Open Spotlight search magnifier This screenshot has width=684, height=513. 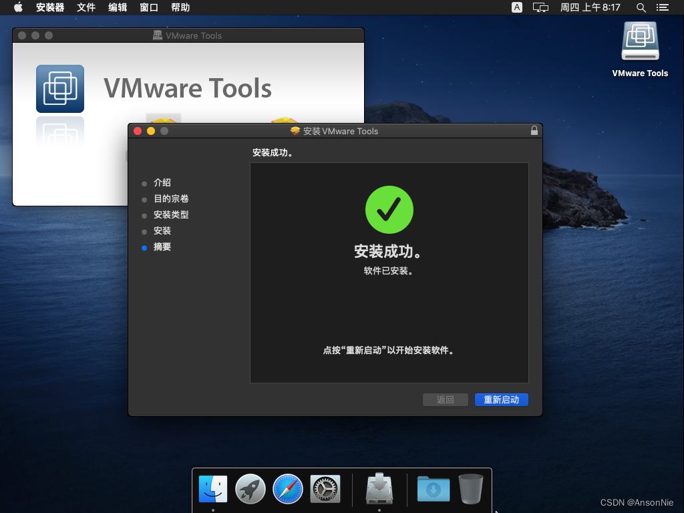tap(641, 7)
